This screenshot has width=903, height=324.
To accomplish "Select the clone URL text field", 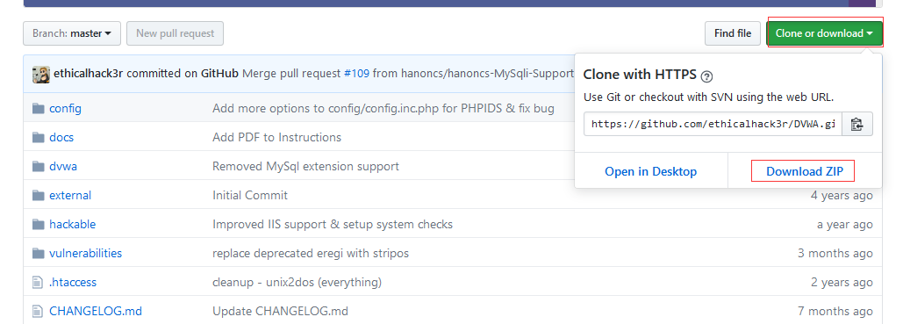I will tap(713, 124).
